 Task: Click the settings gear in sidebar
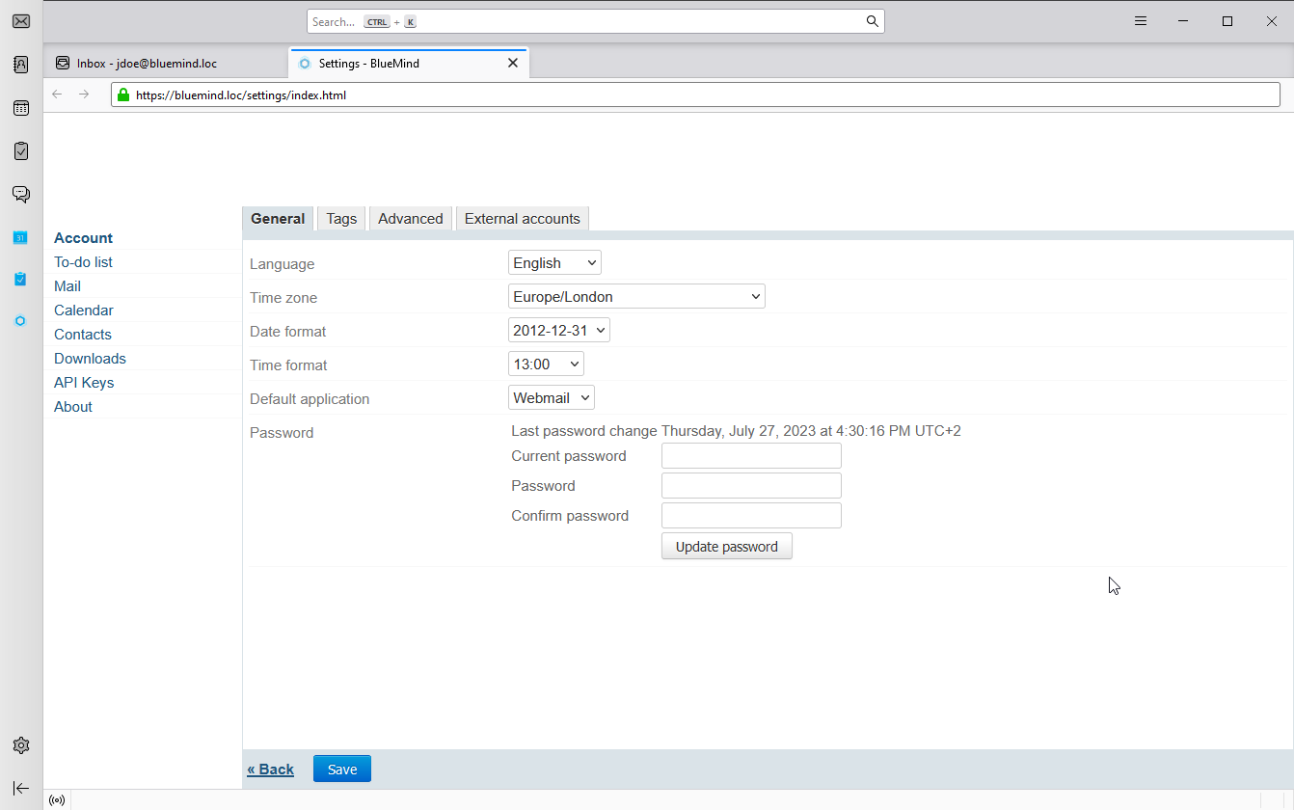(x=20, y=745)
